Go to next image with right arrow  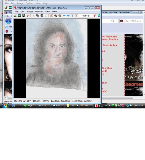[68, 16]
